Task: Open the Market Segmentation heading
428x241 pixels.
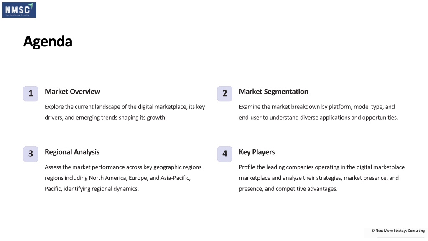Action: coord(273,92)
